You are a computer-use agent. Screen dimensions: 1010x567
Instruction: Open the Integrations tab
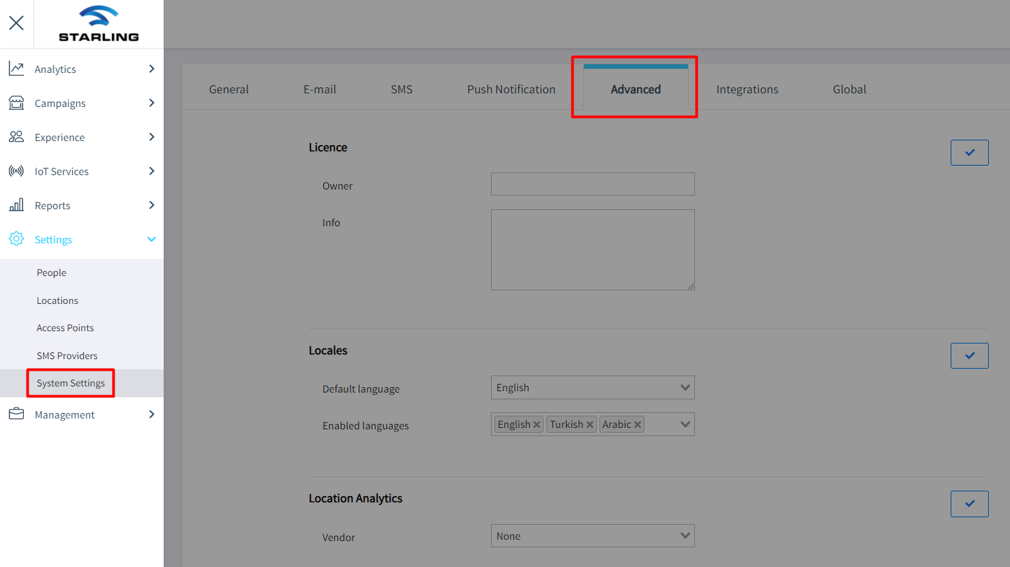pyautogui.click(x=747, y=89)
